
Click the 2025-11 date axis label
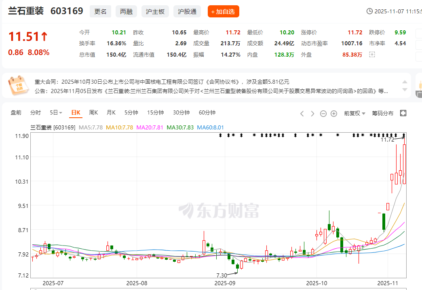click(x=388, y=283)
